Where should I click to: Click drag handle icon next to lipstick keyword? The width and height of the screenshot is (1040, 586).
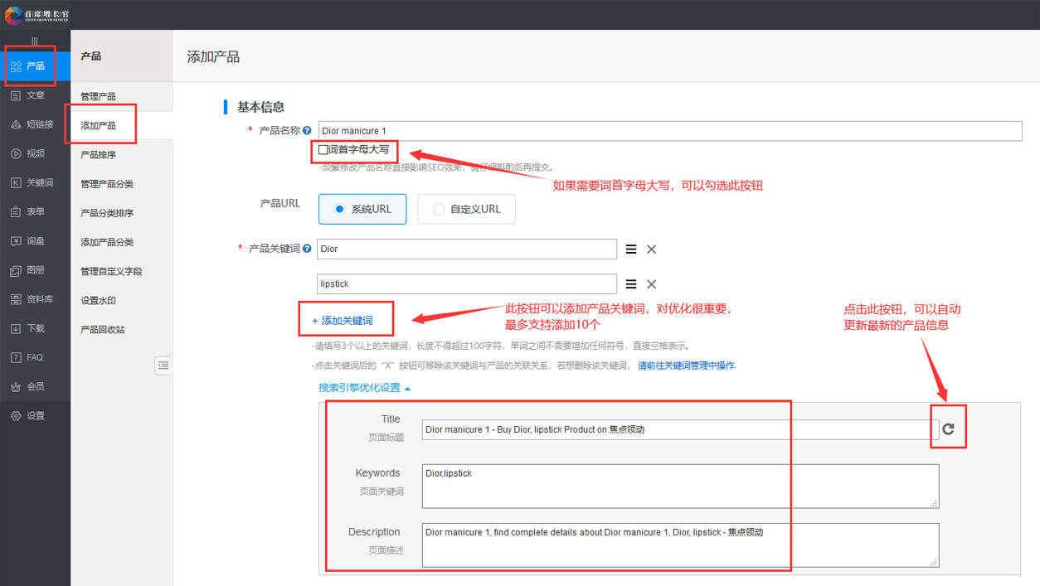(631, 284)
